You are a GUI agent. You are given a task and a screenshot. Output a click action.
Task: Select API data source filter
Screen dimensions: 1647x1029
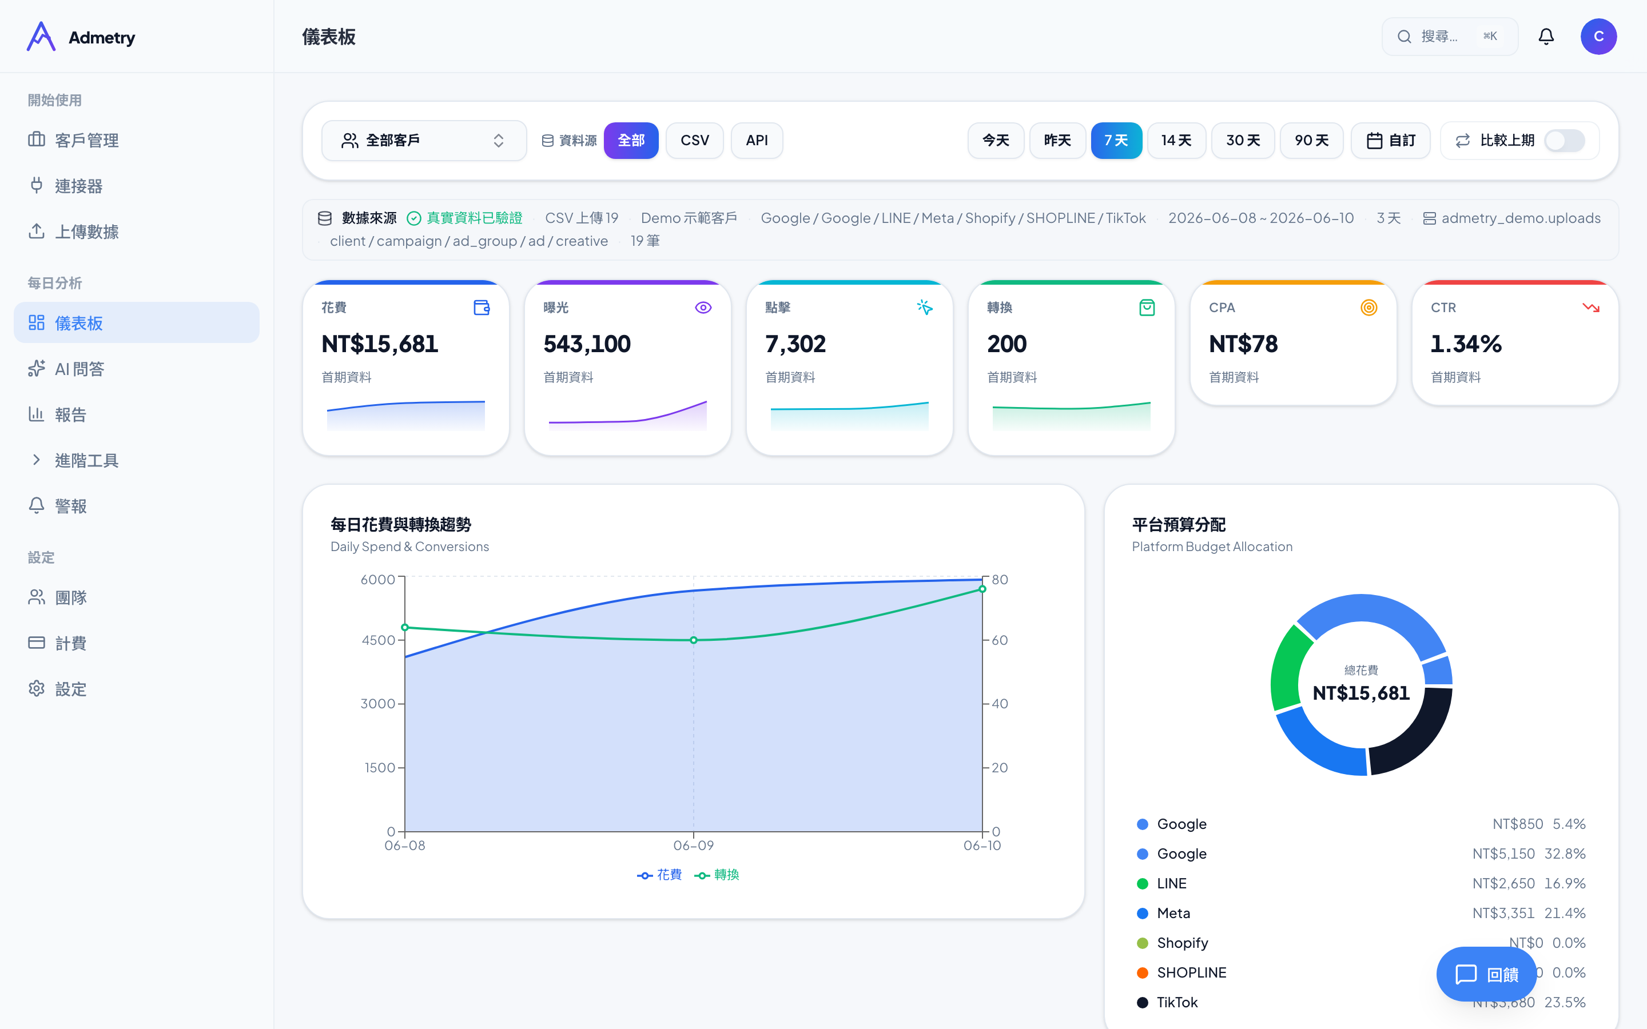(x=757, y=140)
